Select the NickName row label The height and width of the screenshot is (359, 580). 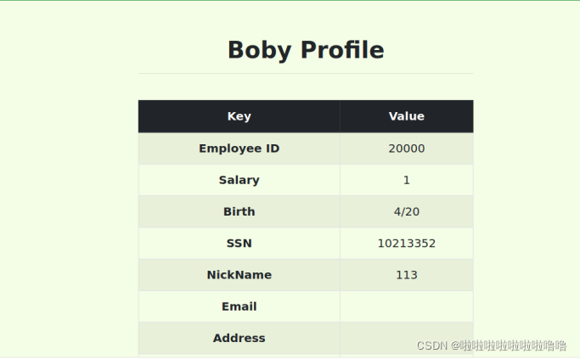tap(239, 275)
